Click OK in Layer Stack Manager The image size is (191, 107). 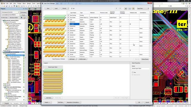point(139,102)
